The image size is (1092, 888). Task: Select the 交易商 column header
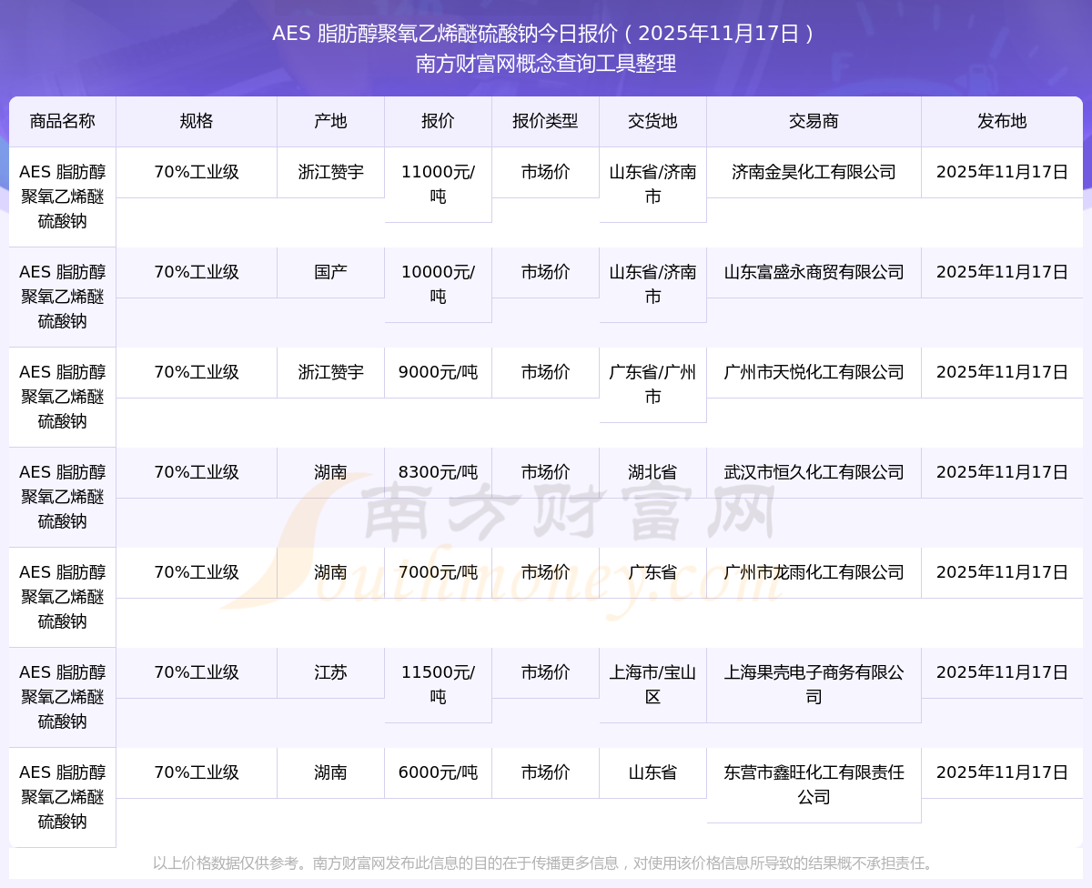click(x=814, y=121)
